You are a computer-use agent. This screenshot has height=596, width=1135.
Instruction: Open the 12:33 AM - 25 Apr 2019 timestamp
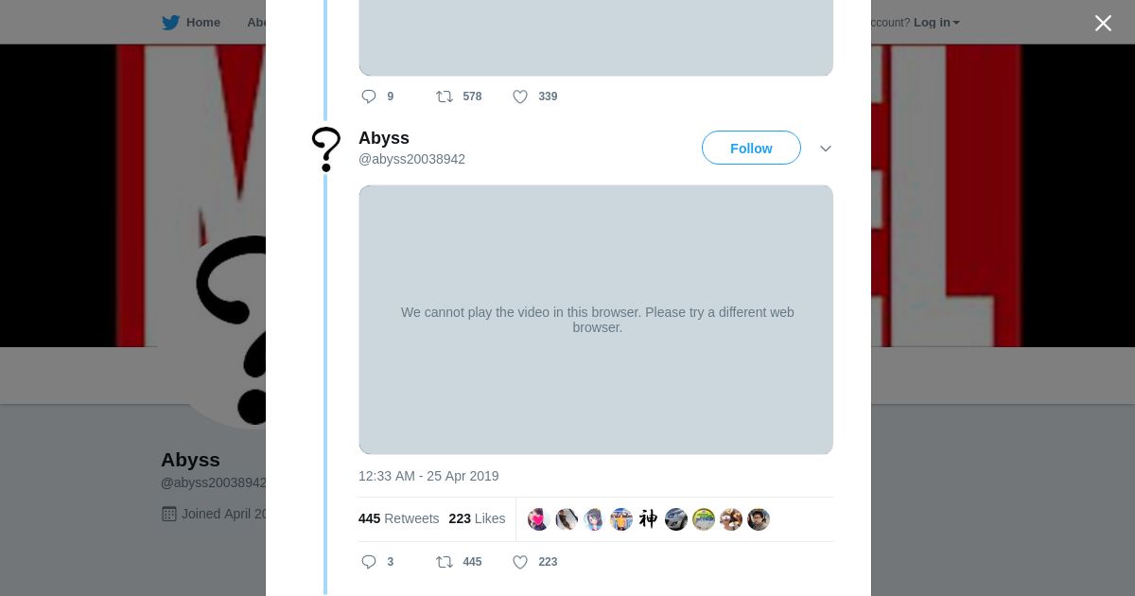tap(428, 476)
